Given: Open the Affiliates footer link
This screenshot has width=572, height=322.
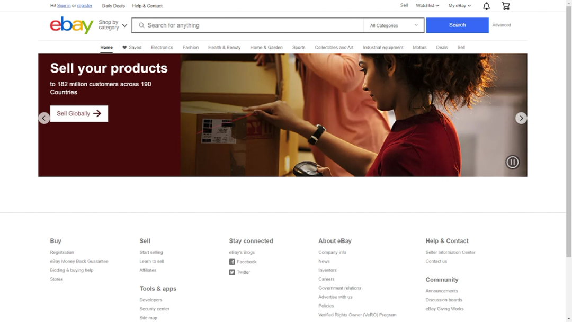Looking at the screenshot, I should pos(148,270).
